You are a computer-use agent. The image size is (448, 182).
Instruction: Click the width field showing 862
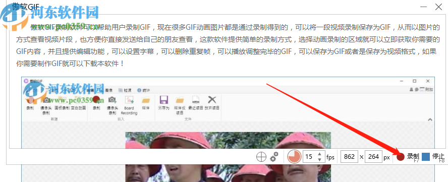(x=350, y=157)
